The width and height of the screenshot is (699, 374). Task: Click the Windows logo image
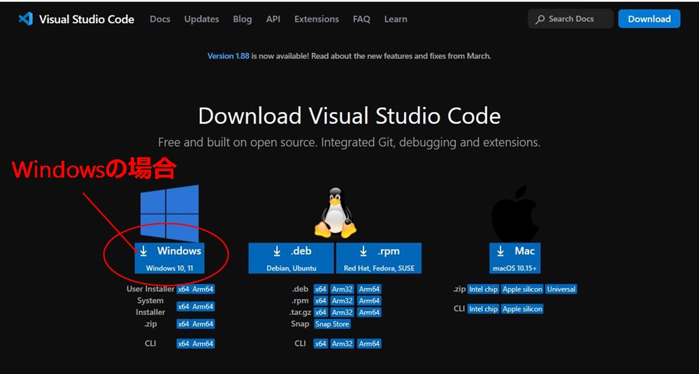(169, 213)
